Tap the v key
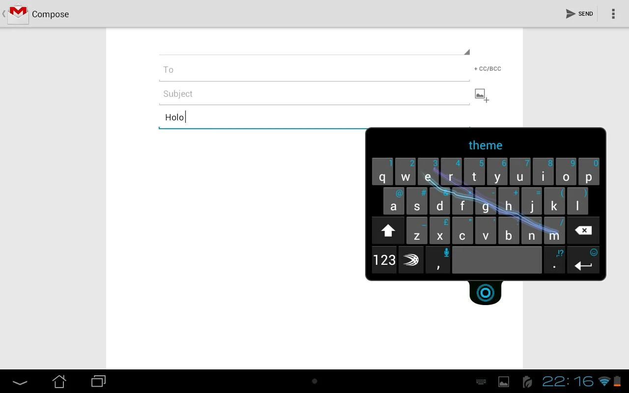Viewport: 629px width, 393px height. click(486, 230)
